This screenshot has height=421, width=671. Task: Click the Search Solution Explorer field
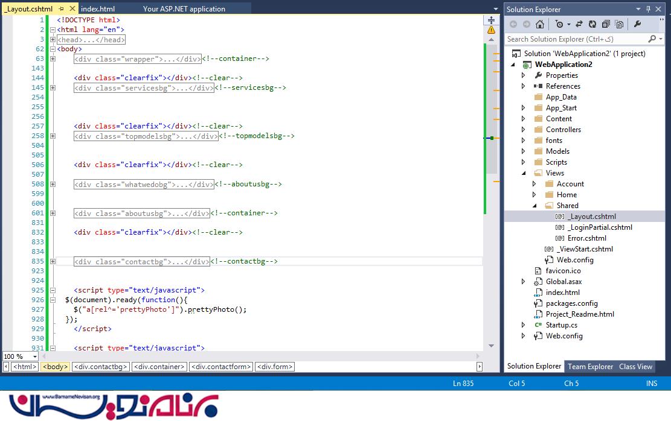(577, 39)
